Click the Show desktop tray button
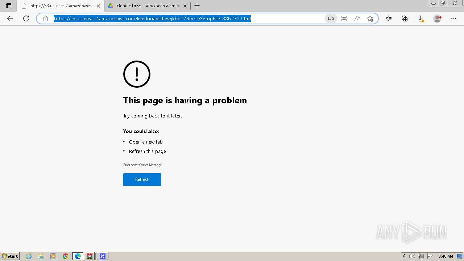This screenshot has height=261, width=464. pos(460,256)
